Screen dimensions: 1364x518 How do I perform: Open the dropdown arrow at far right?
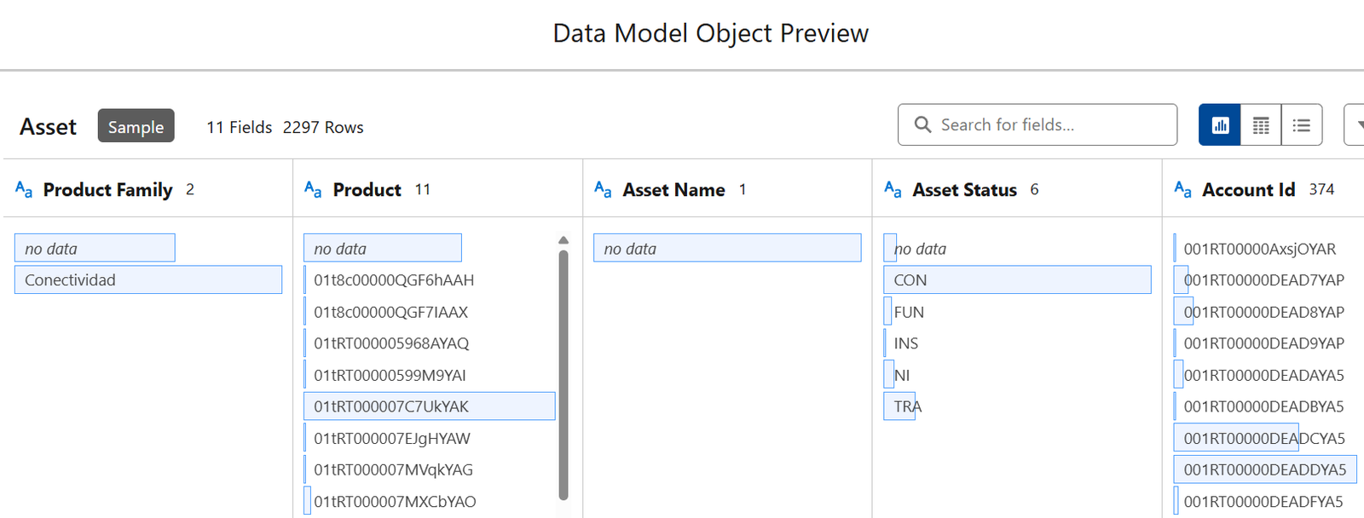[x=1357, y=125]
